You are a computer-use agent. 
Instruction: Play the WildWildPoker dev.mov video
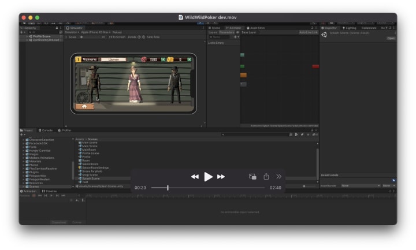[x=208, y=177]
